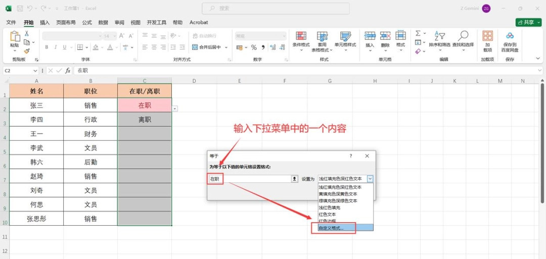546x259 pixels.
Task: Toggle Underline formatting
Action: 65,47
